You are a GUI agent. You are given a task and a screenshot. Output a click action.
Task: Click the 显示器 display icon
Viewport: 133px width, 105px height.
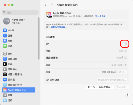(5, 79)
